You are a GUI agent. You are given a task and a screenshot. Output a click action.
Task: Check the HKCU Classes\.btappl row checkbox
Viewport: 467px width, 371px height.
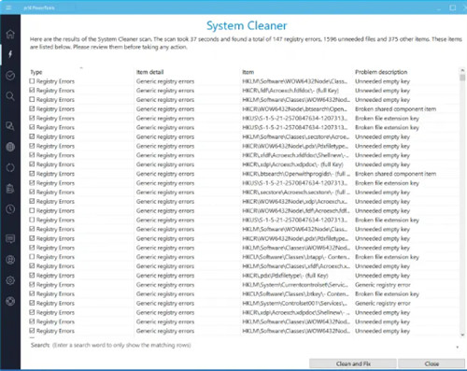(x=32, y=257)
